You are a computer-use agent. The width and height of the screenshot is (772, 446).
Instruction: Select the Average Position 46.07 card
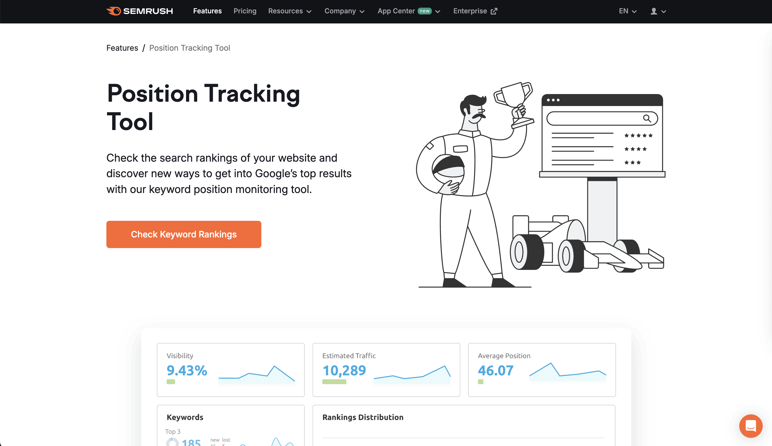coord(541,369)
